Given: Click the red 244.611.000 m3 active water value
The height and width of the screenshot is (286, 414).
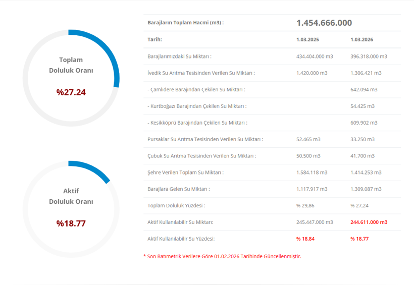Looking at the screenshot, I should (x=369, y=222).
